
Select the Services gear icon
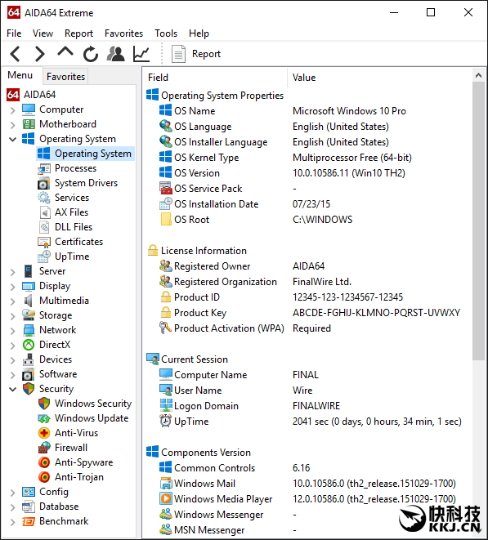pyautogui.click(x=44, y=198)
